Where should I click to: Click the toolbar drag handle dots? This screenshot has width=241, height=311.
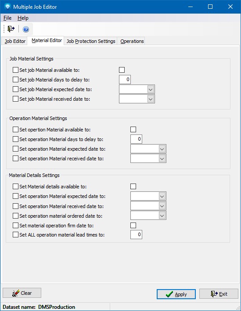(x=4, y=29)
